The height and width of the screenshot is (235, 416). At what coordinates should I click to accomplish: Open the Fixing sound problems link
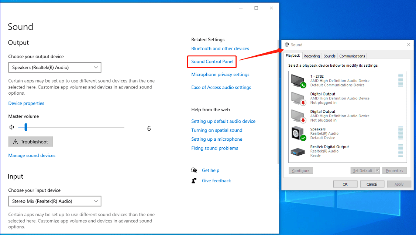214,148
